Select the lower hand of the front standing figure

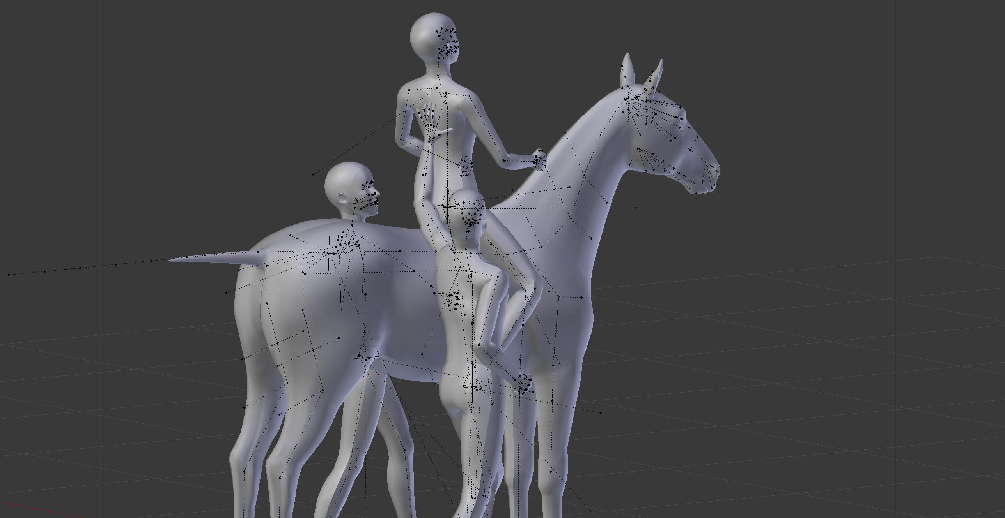(x=524, y=384)
